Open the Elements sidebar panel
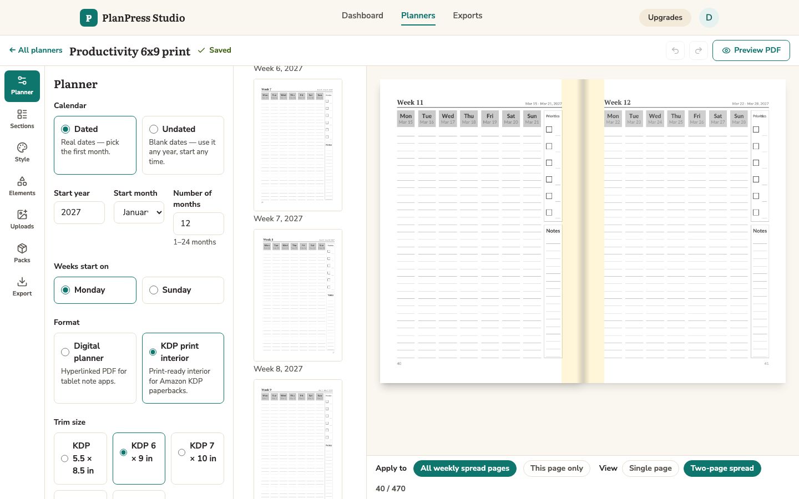 tap(22, 187)
